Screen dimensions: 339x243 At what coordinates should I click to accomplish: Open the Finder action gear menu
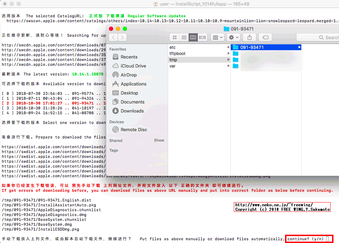pos(233,37)
